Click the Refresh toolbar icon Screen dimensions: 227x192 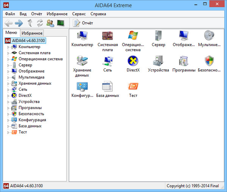tap(40, 23)
